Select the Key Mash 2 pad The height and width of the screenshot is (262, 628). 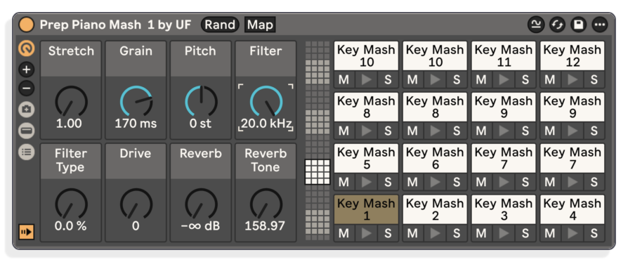point(435,209)
